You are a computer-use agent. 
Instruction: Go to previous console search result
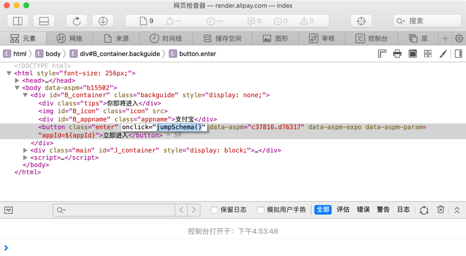[181, 210]
